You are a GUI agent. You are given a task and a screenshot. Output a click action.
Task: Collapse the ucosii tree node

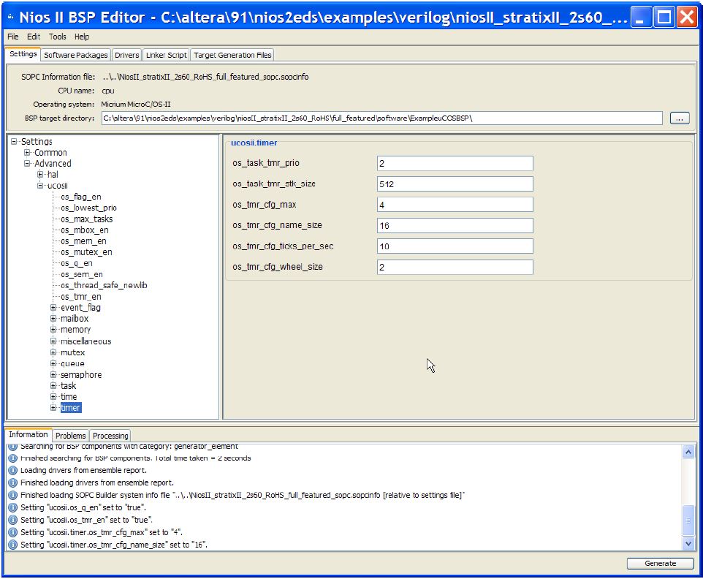point(40,186)
